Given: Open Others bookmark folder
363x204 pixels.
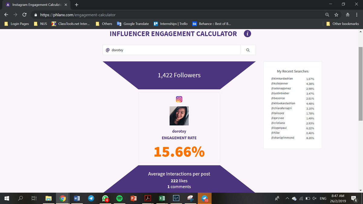Looking at the screenshot, I should (104, 24).
